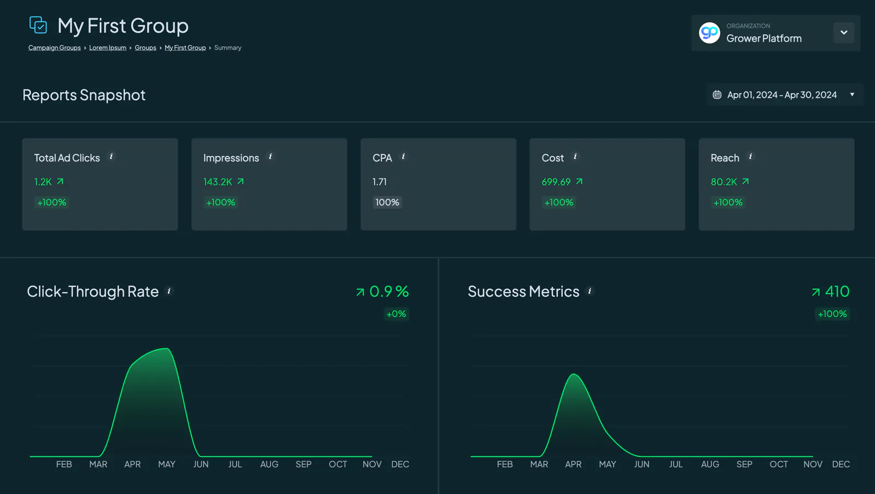Click the campaign group icon beside My First Group

pos(38,25)
